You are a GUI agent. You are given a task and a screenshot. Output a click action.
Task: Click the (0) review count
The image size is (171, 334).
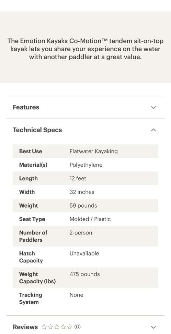click(x=77, y=326)
